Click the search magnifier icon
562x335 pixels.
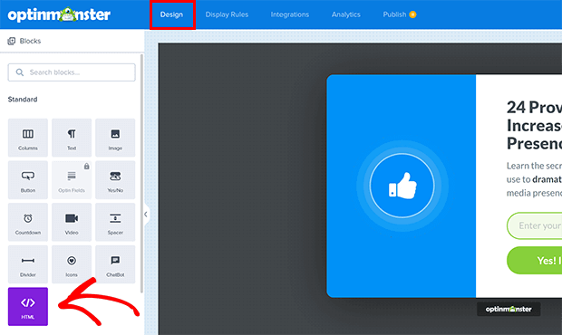click(x=20, y=72)
